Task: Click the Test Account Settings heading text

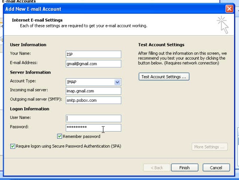Action: 161,45
